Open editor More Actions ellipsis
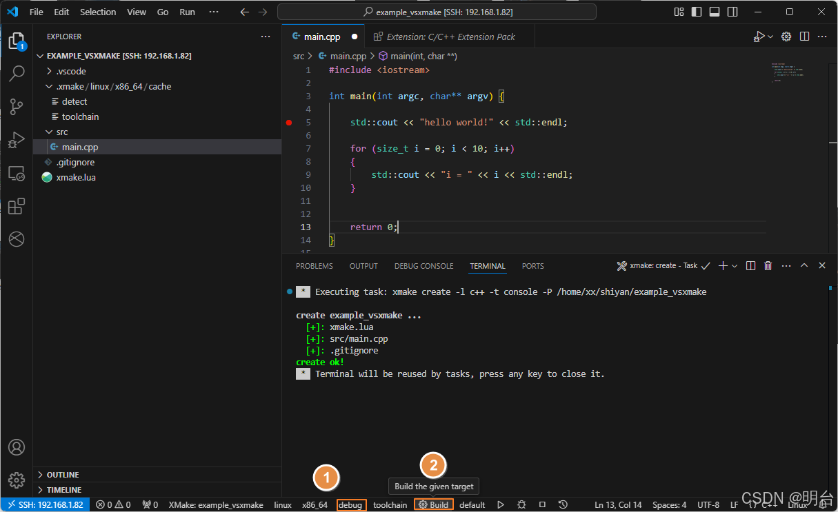The width and height of the screenshot is (838, 512). (822, 37)
